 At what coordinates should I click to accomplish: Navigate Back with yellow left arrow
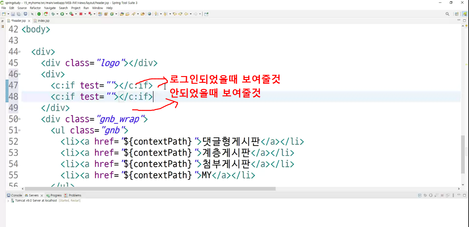(x=186, y=14)
